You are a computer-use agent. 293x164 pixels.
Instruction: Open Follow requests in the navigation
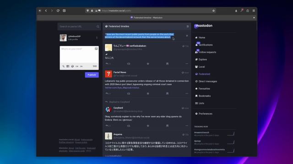pyautogui.click(x=206, y=52)
